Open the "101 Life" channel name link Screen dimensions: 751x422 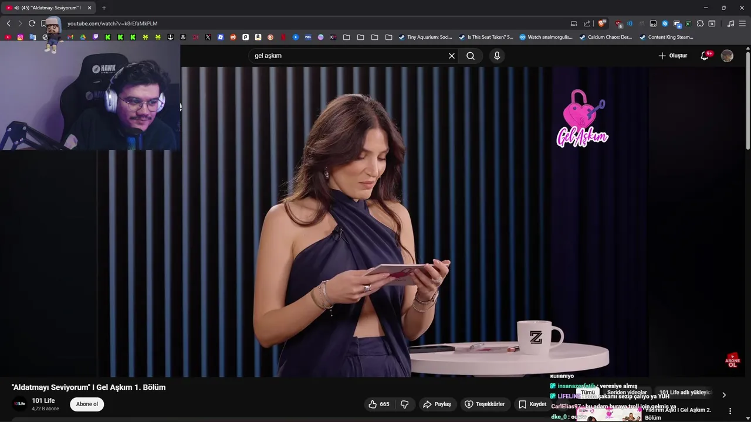43,401
